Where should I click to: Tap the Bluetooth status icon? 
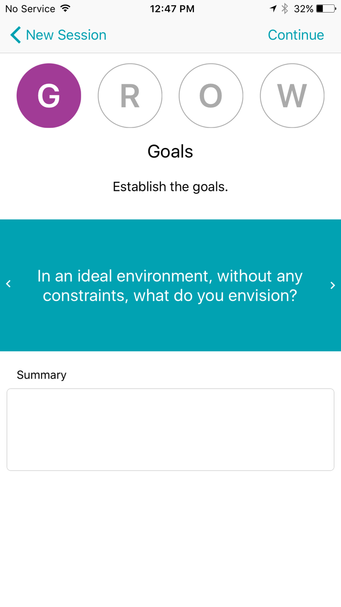[285, 9]
